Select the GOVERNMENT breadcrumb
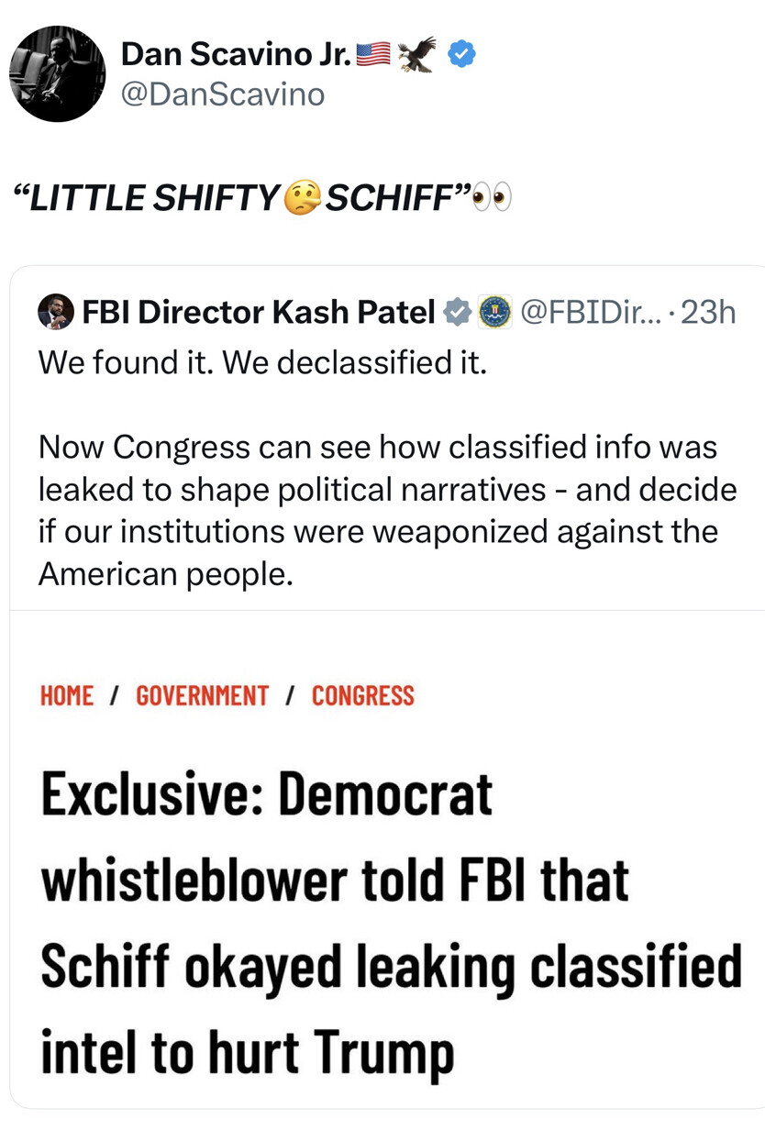Viewport: 765px width, 1130px height. [x=203, y=696]
